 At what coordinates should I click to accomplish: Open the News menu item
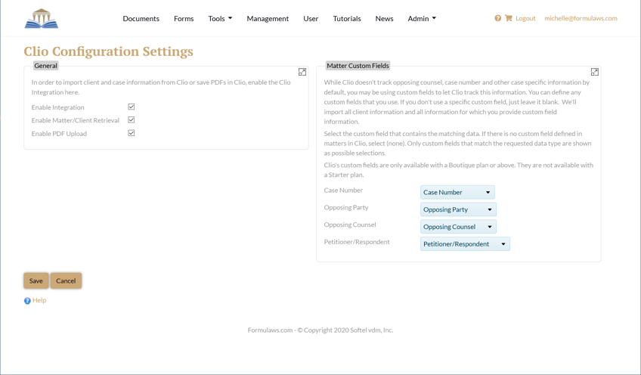pyautogui.click(x=384, y=18)
